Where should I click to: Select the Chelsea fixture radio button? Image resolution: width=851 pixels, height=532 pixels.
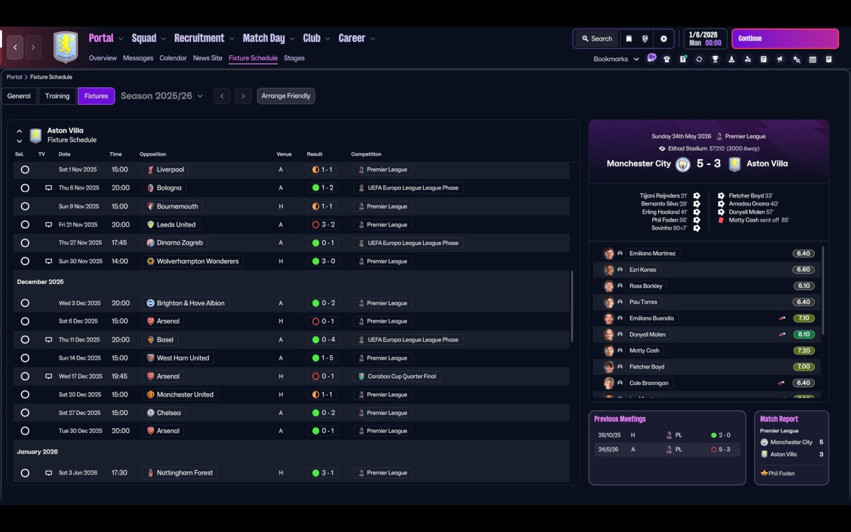[25, 413]
